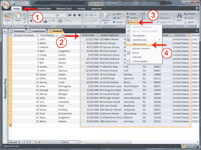The image size is (201, 150).
Task: Click the Paste clipboard icon
Action: coord(18,15)
